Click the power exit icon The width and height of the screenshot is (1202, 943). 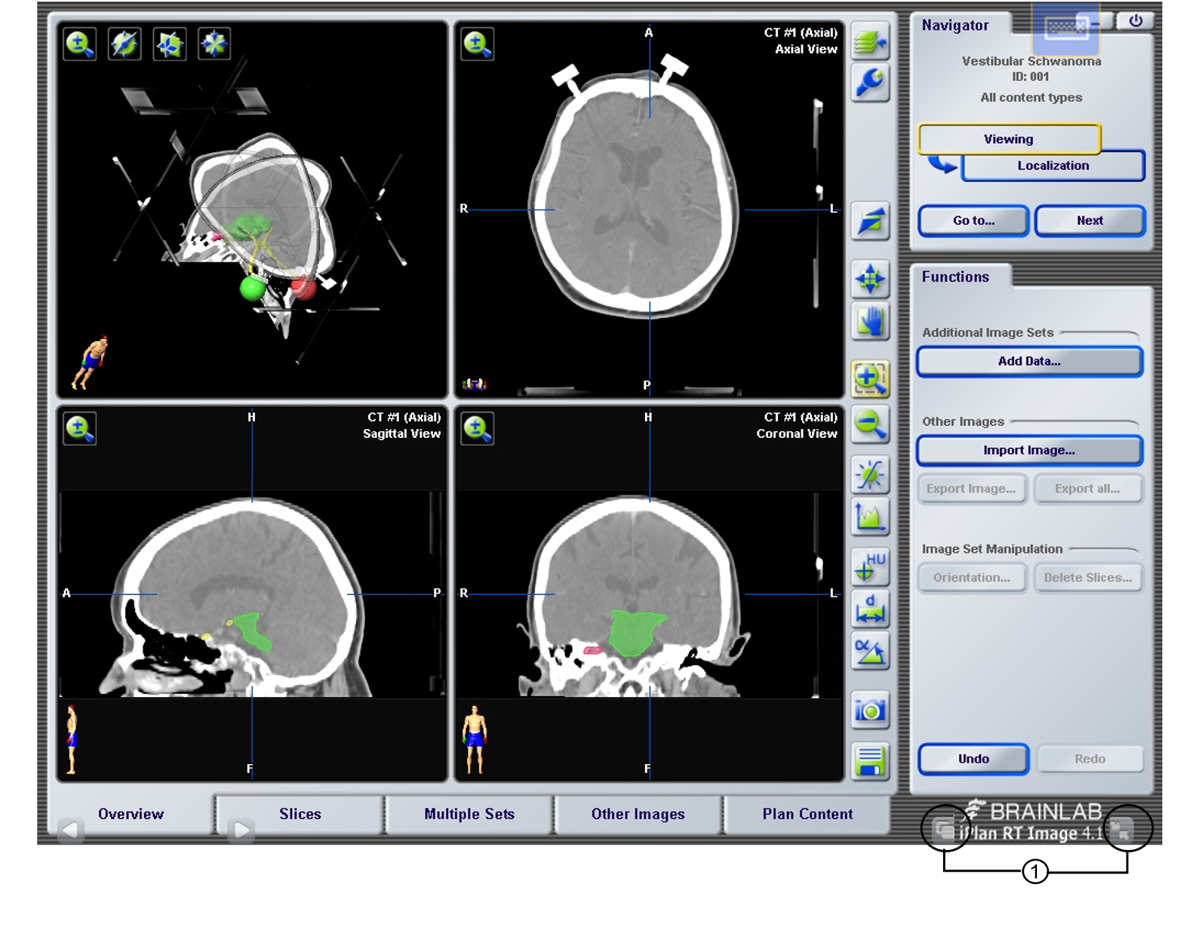(1136, 21)
